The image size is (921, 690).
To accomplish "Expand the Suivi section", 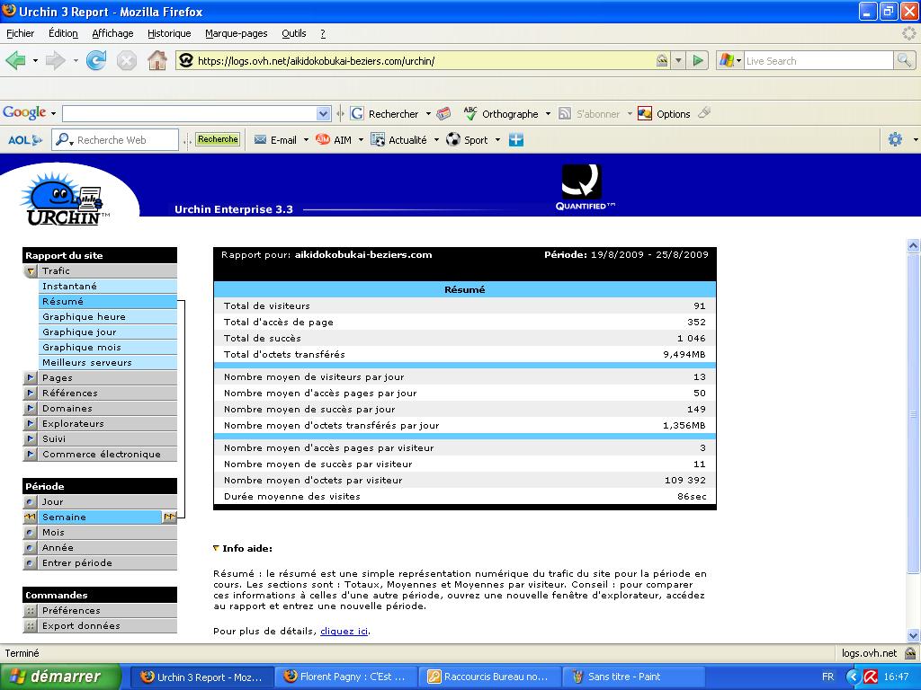I will pos(31,438).
